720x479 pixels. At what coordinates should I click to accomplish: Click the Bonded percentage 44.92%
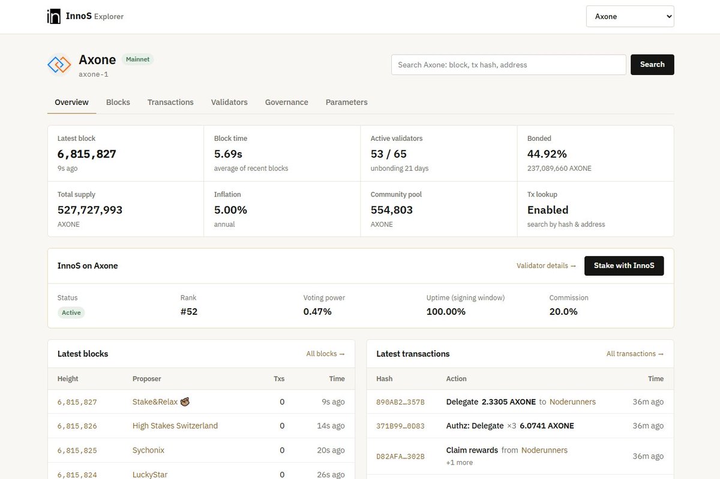(547, 154)
